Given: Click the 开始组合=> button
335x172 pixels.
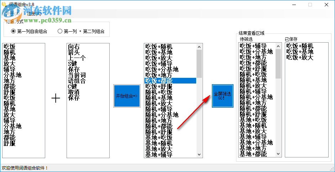Looking at the screenshot, I should coord(127,96).
